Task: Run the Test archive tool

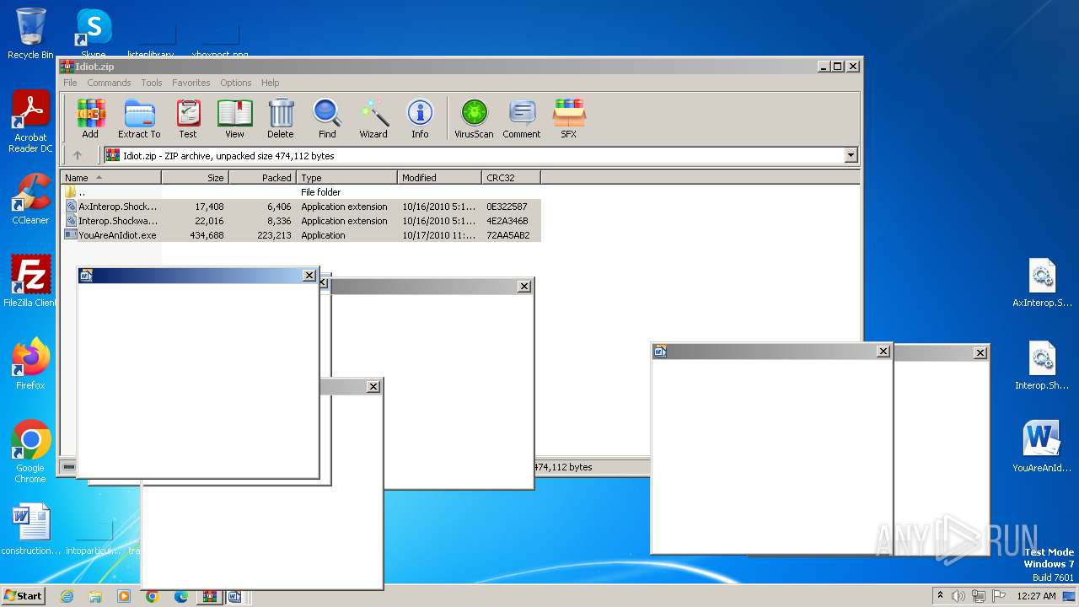Action: (188, 118)
